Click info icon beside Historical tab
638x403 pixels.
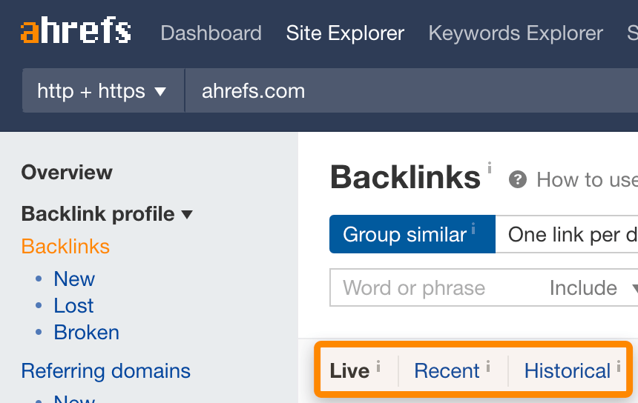[619, 364]
